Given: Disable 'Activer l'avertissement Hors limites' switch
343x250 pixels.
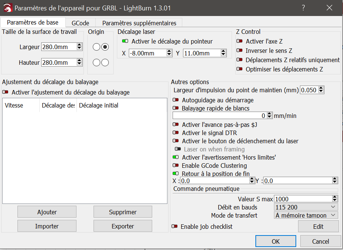Looking at the screenshot, I should click(176, 157).
